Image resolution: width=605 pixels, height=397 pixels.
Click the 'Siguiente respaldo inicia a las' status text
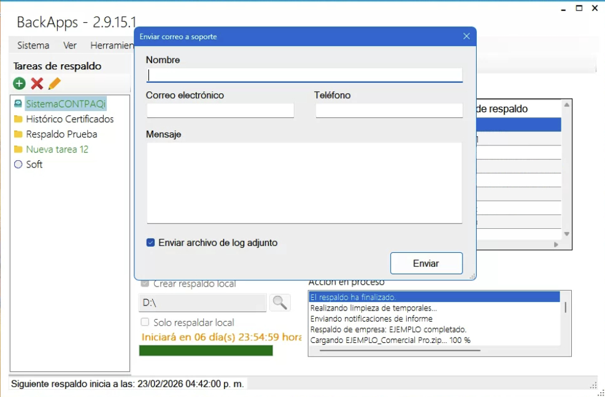click(x=128, y=384)
